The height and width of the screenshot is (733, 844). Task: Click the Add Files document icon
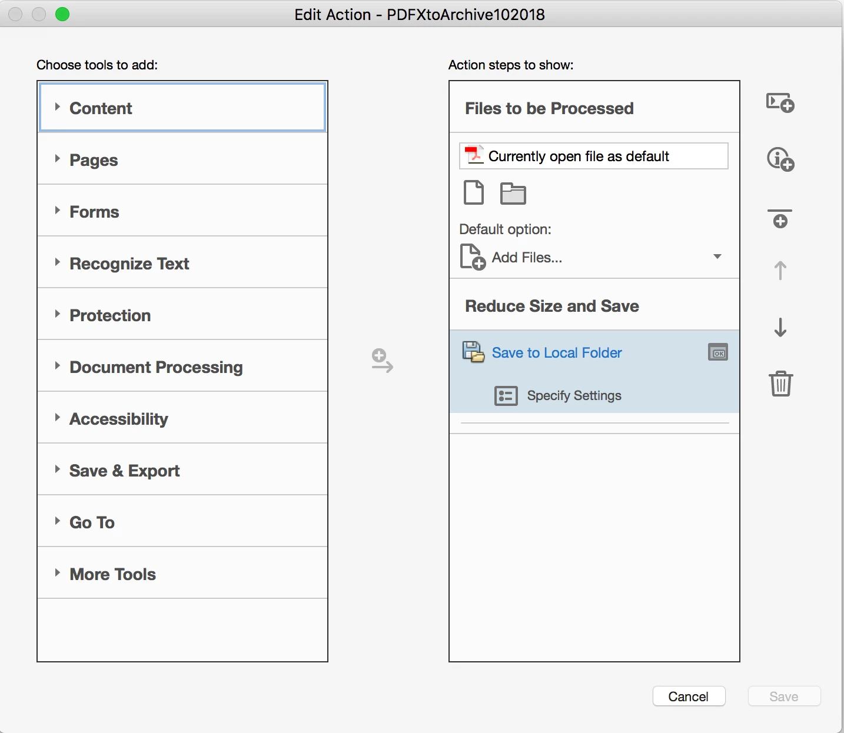[x=473, y=257]
